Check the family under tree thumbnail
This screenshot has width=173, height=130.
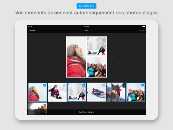(38, 108)
